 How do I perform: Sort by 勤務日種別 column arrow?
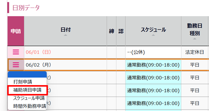click(194, 38)
